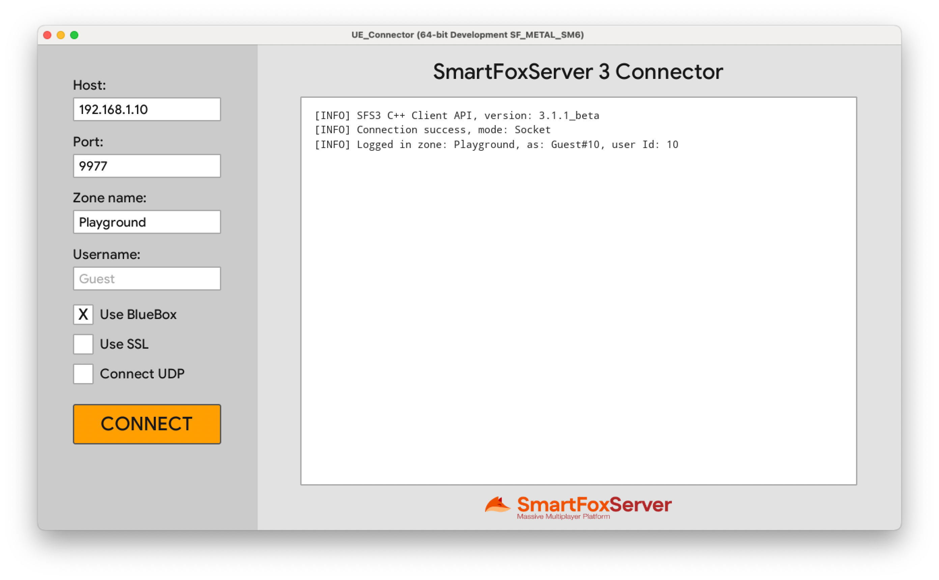
Task: Click the 'Zone name:' label
Action: point(110,198)
